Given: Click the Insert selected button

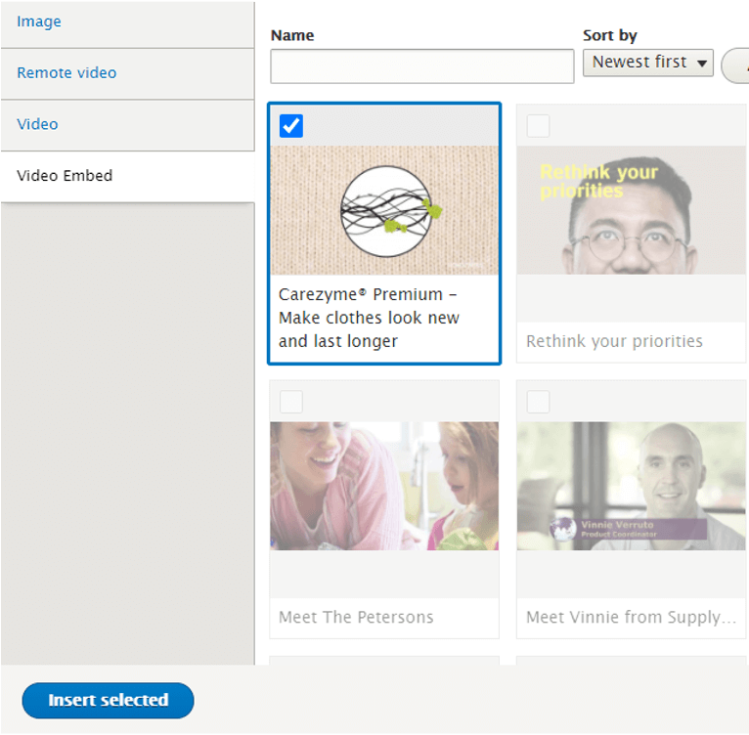Looking at the screenshot, I should click(x=108, y=701).
